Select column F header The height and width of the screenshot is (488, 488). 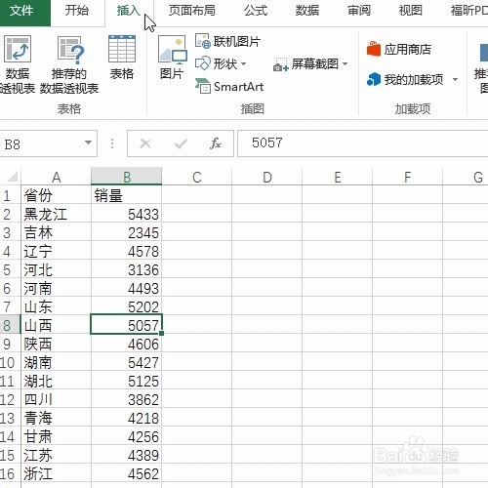pyautogui.click(x=408, y=177)
